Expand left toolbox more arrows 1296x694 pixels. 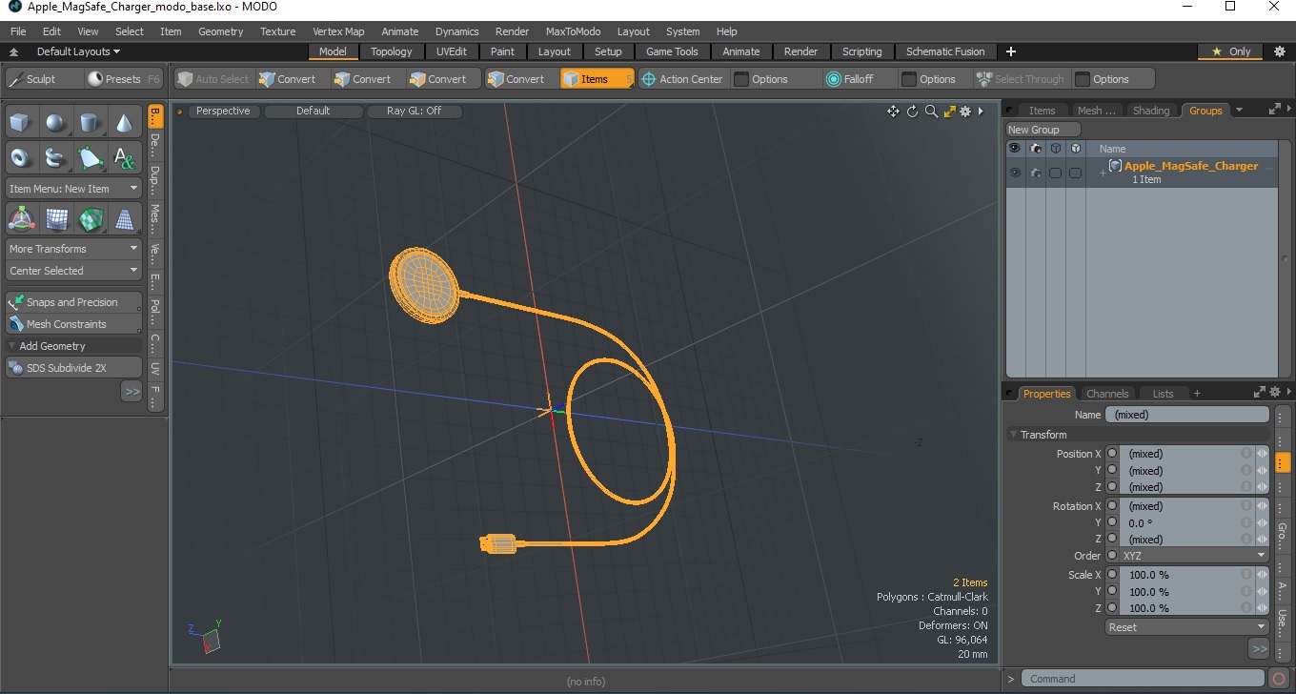pyautogui.click(x=132, y=391)
